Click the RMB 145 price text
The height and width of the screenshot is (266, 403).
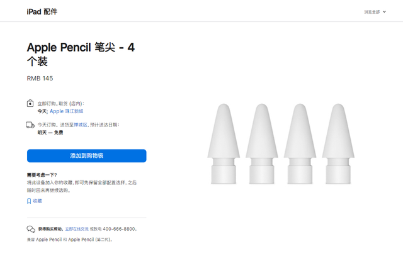click(40, 79)
